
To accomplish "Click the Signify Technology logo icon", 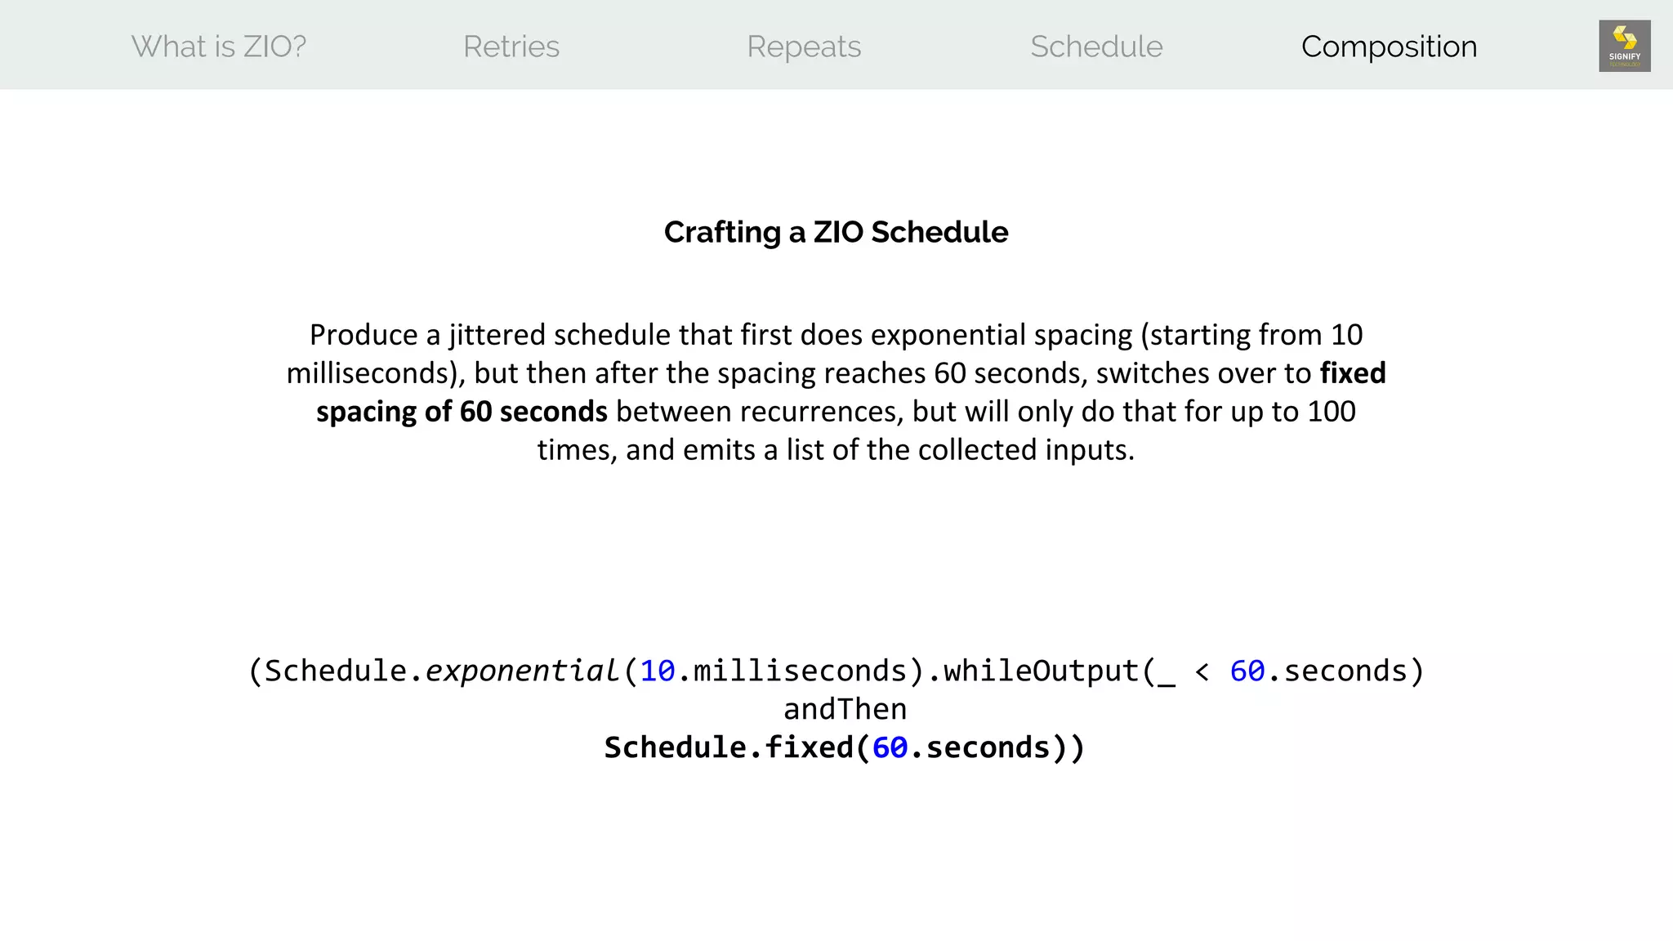I will click(x=1624, y=46).
